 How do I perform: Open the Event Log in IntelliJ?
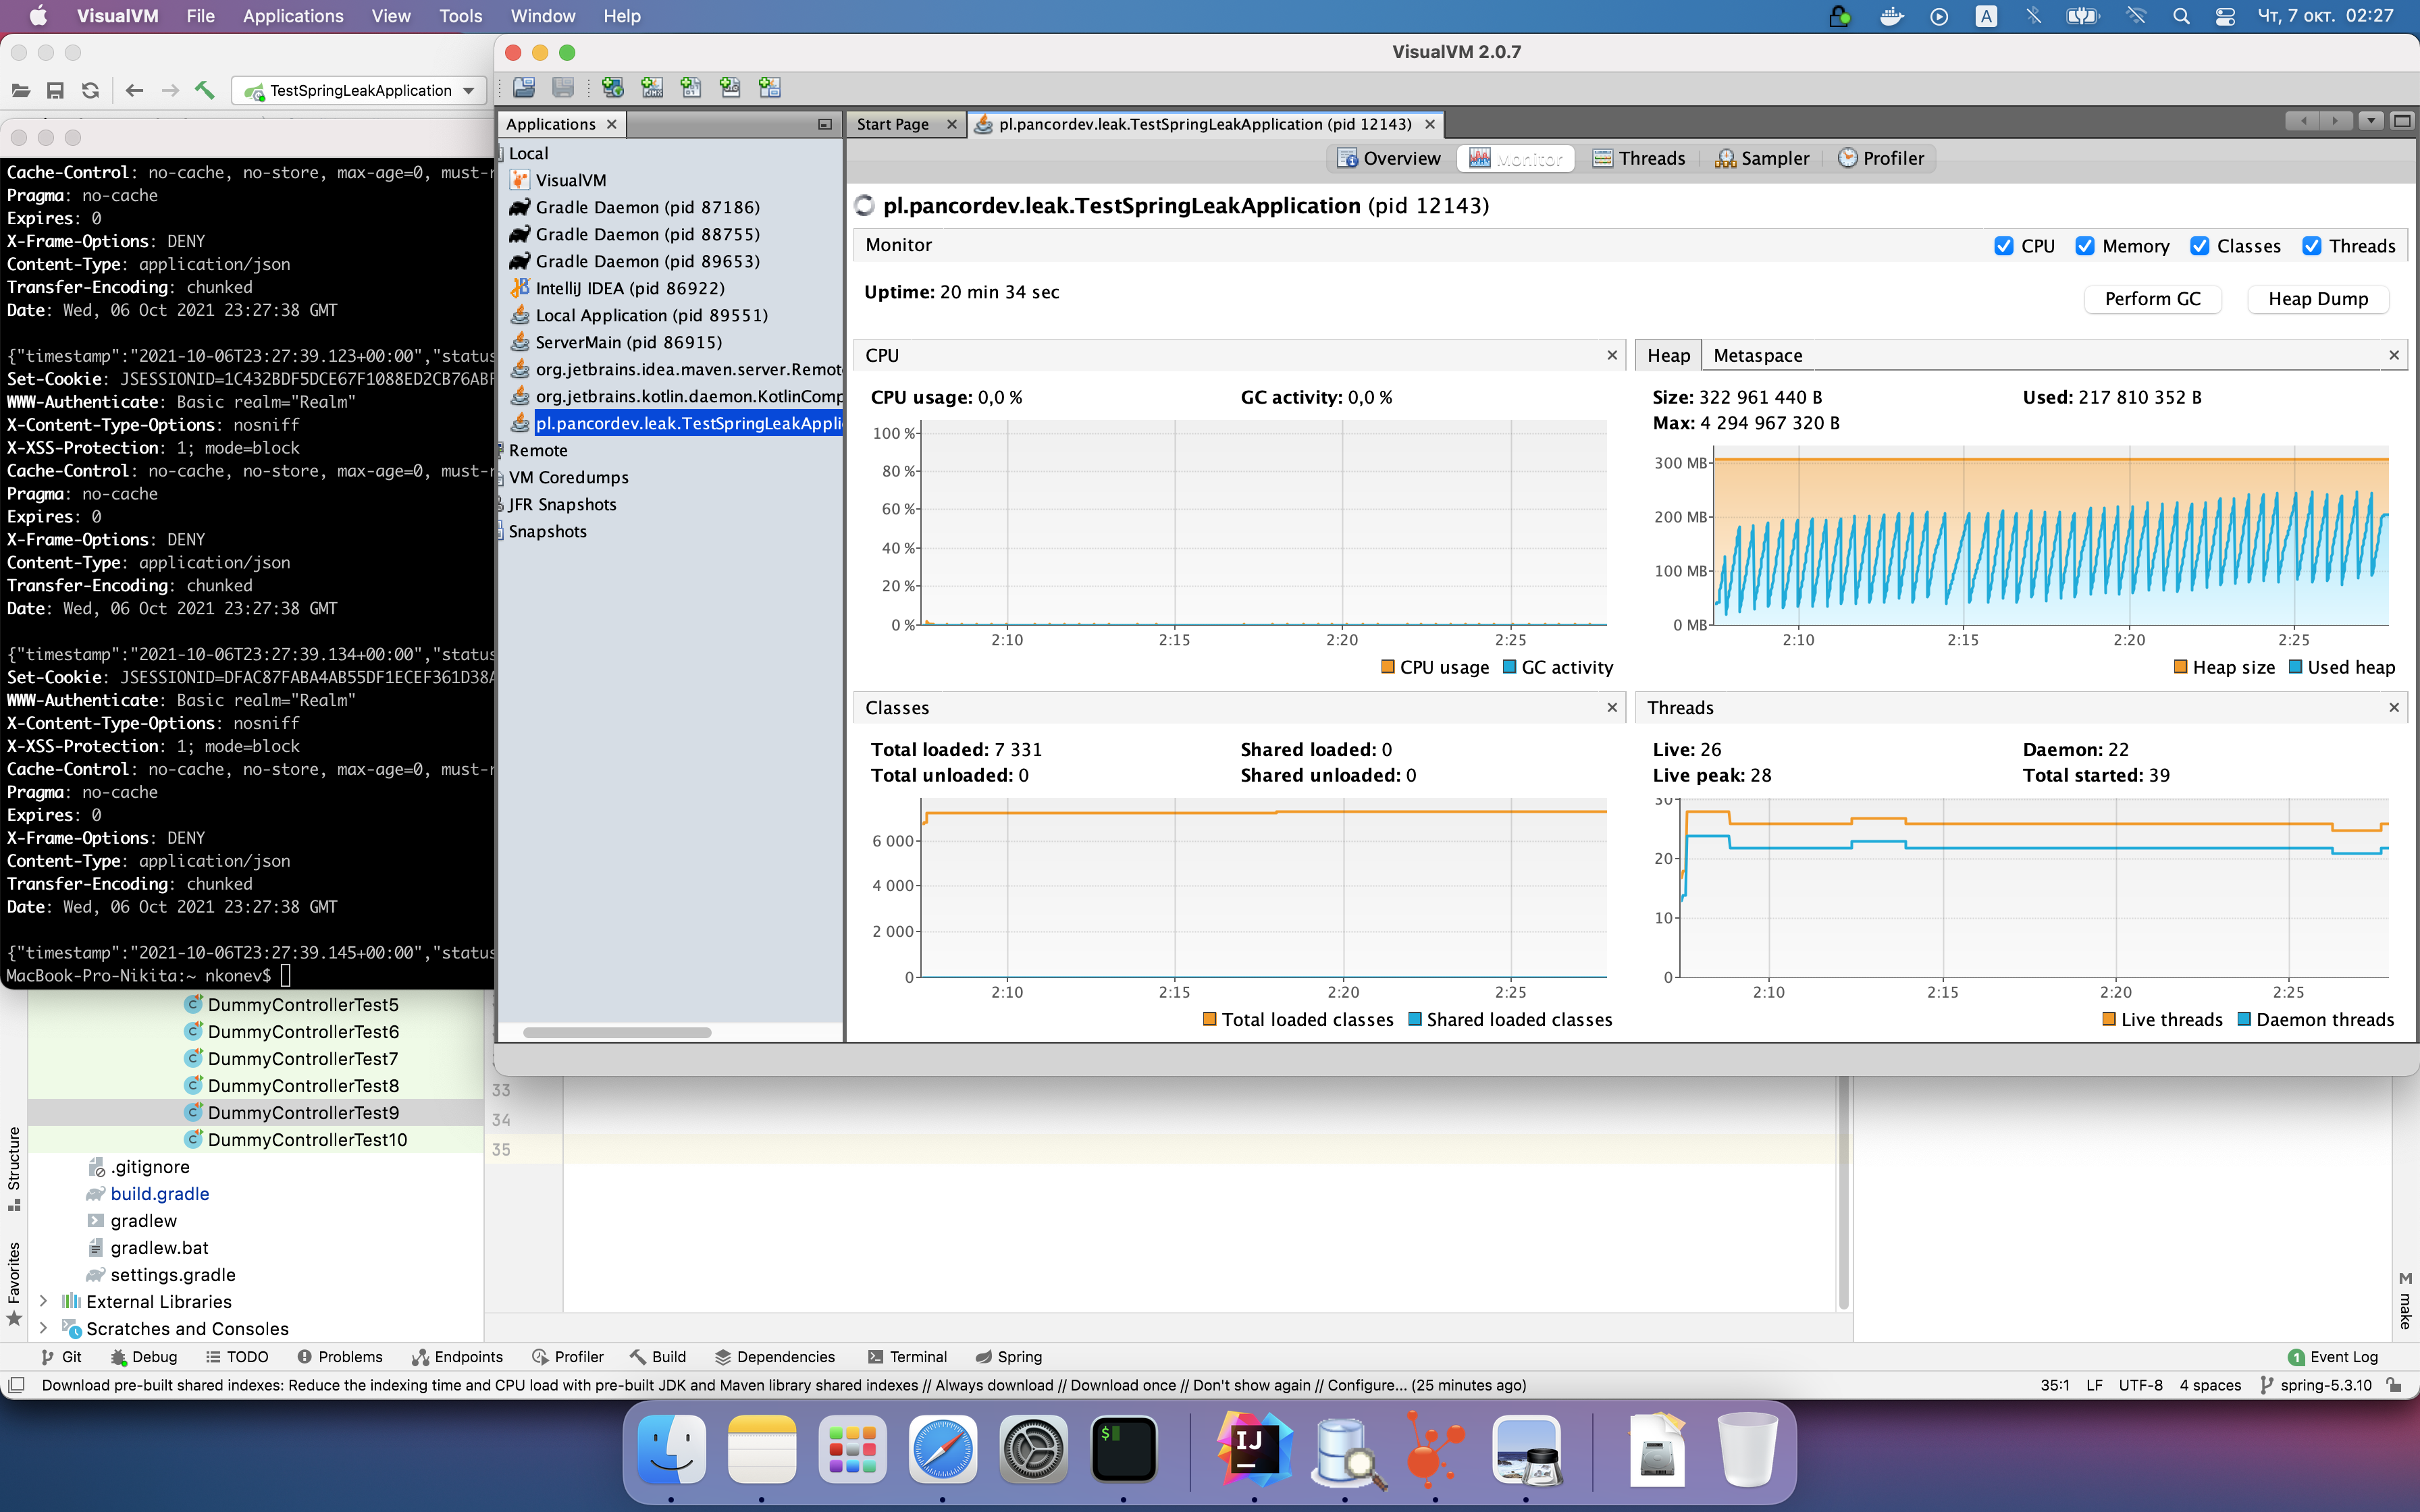pos(2332,1357)
